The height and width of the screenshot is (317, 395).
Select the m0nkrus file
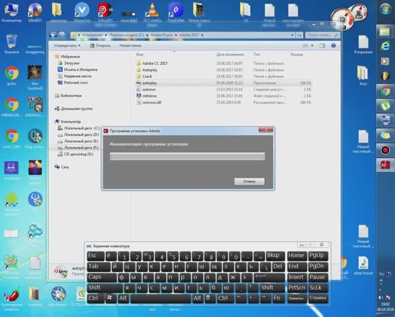pyautogui.click(x=149, y=96)
